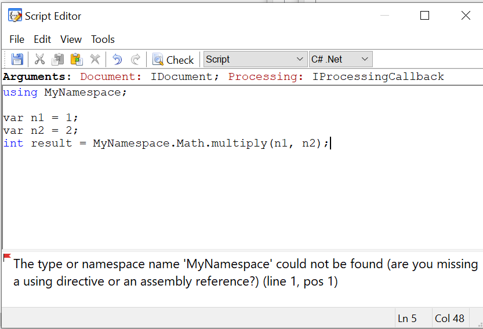The width and height of the screenshot is (483, 329).
Task: Click the 'var n1 = 1;' code line
Action: pyautogui.click(x=41, y=118)
